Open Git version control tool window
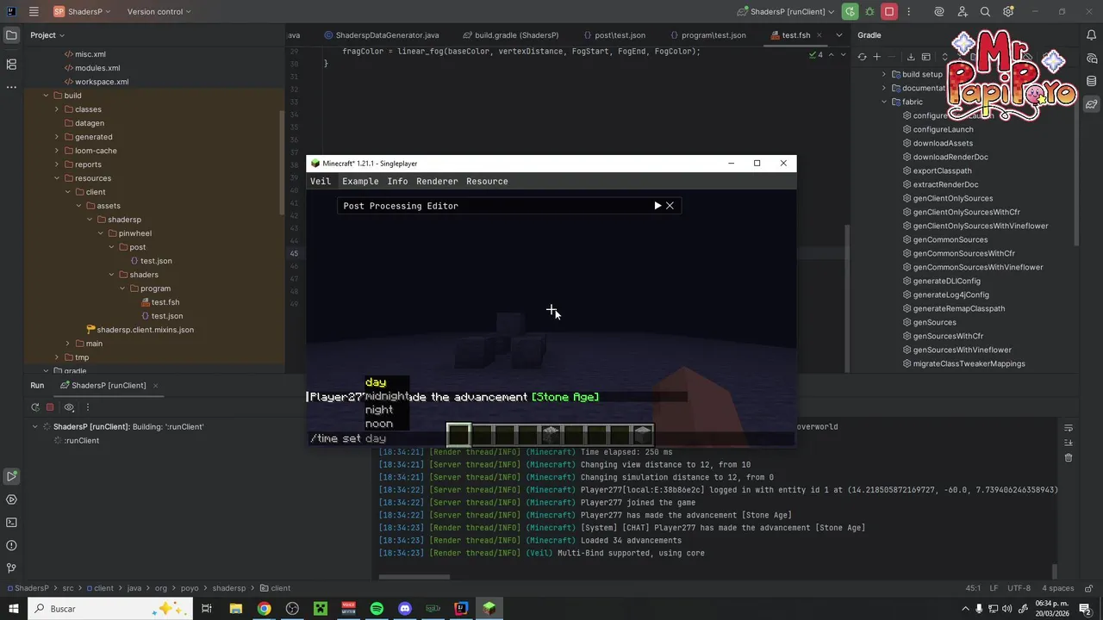 [x=11, y=568]
